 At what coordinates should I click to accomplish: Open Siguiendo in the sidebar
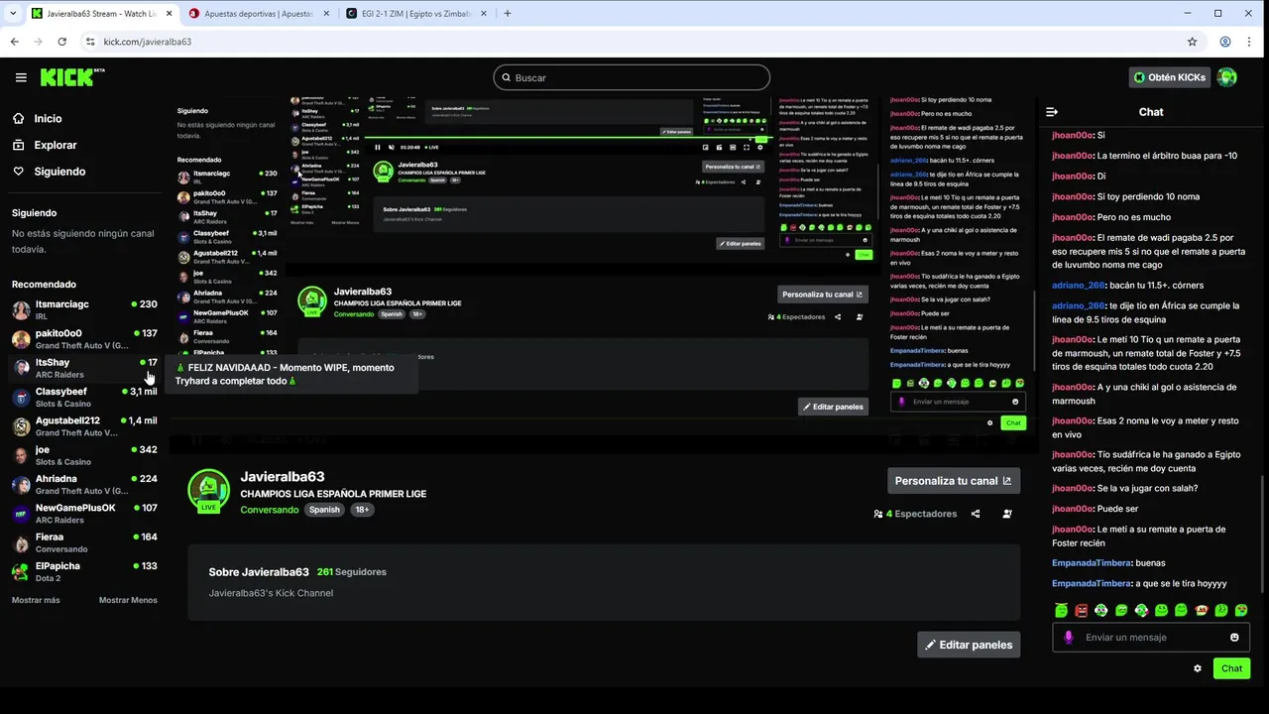pyautogui.click(x=59, y=172)
